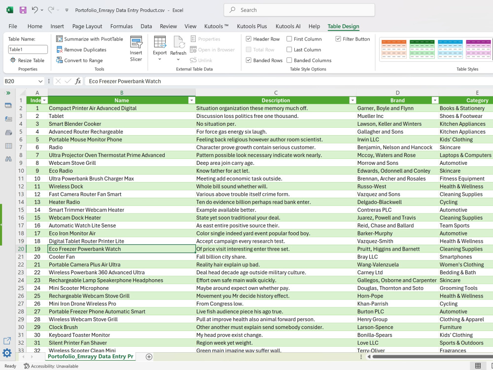
Task: Open Customize Quick Access Toolbar menu
Action: pos(67,10)
